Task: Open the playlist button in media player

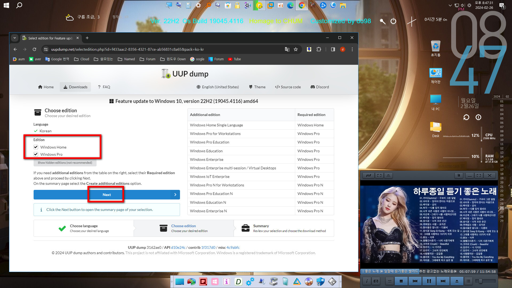Action: click(x=468, y=281)
